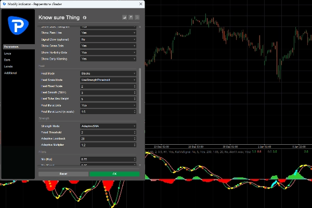The width and height of the screenshot is (312, 208).
Task: Open the Bars section in sidebar
Action: coord(7,60)
